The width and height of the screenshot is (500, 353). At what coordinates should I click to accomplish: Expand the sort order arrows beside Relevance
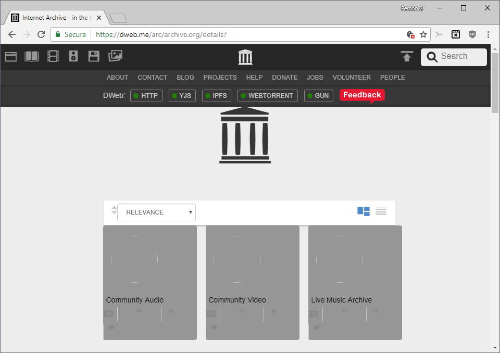pos(114,211)
